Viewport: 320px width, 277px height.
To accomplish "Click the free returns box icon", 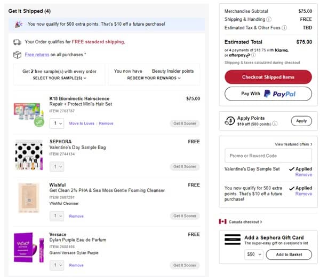I will point(18,55).
